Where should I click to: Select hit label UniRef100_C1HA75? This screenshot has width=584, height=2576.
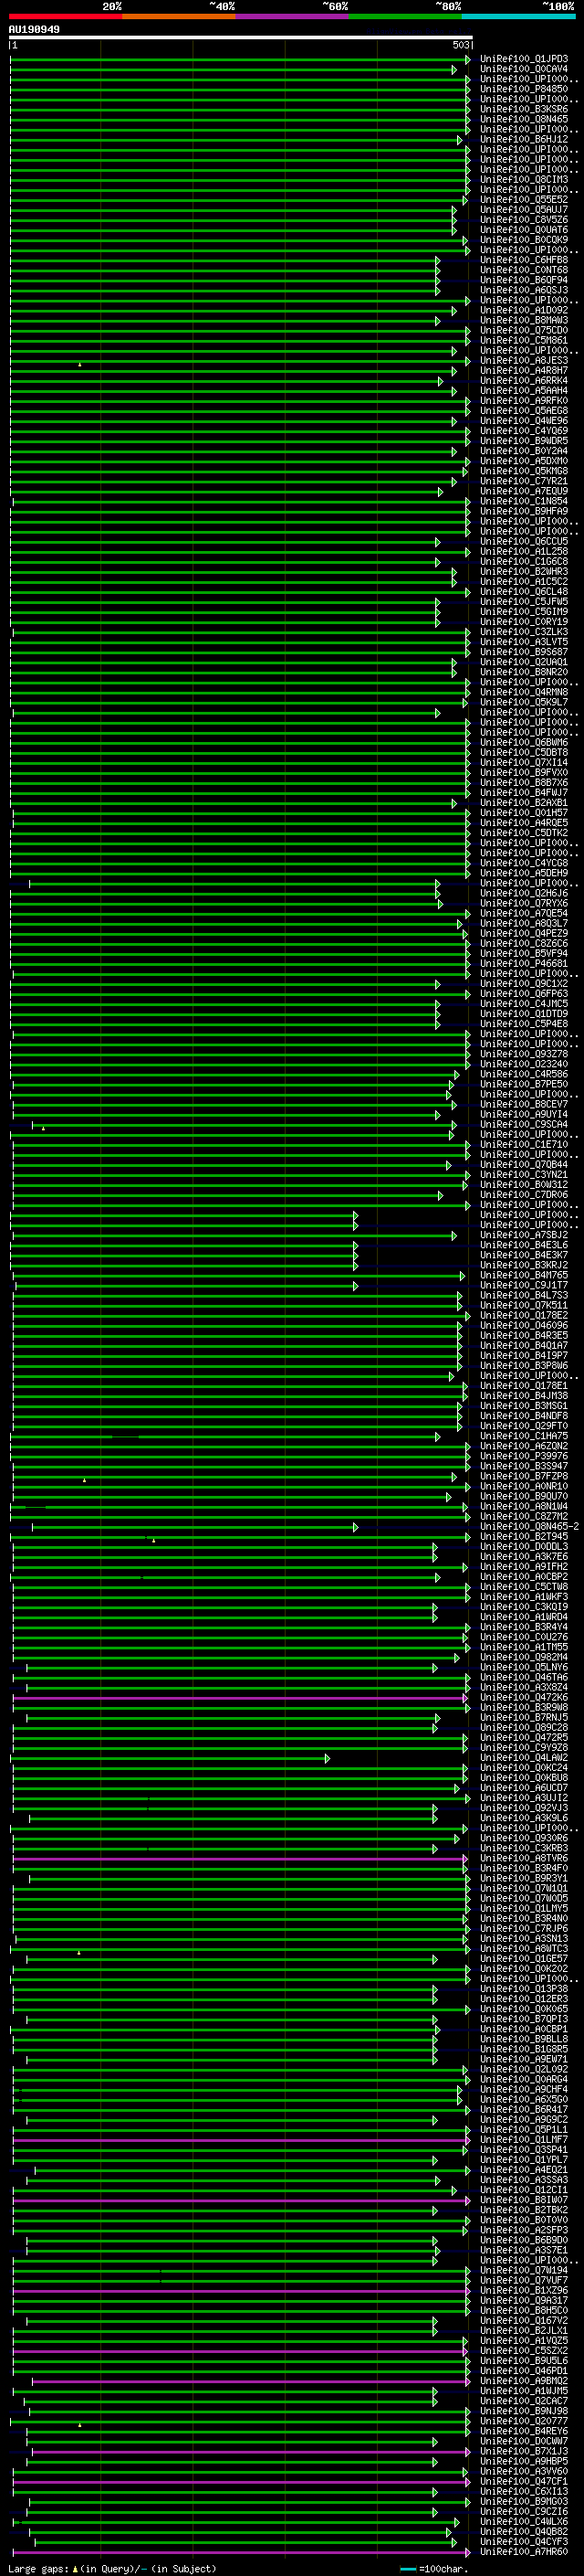coord(524,1436)
